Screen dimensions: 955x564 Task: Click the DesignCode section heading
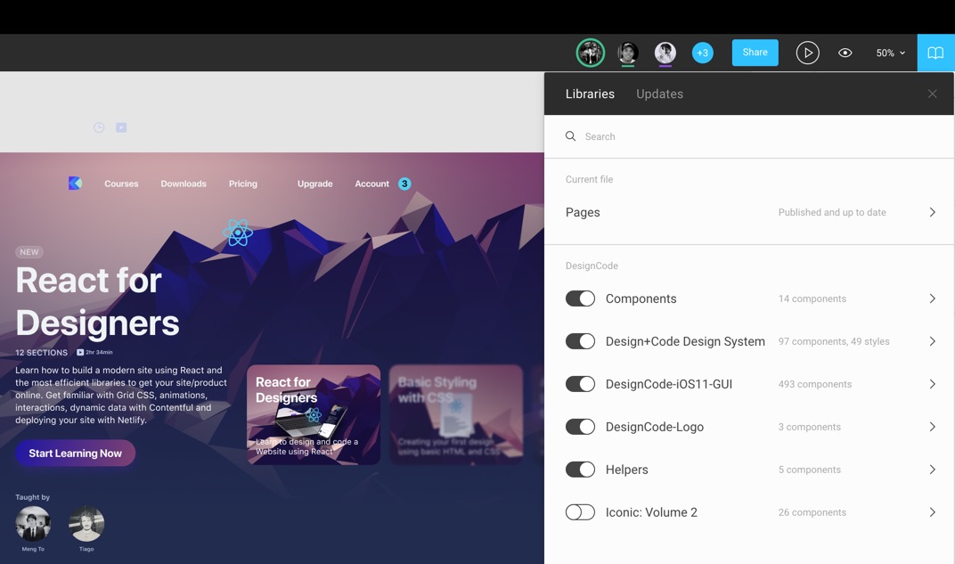(x=592, y=266)
